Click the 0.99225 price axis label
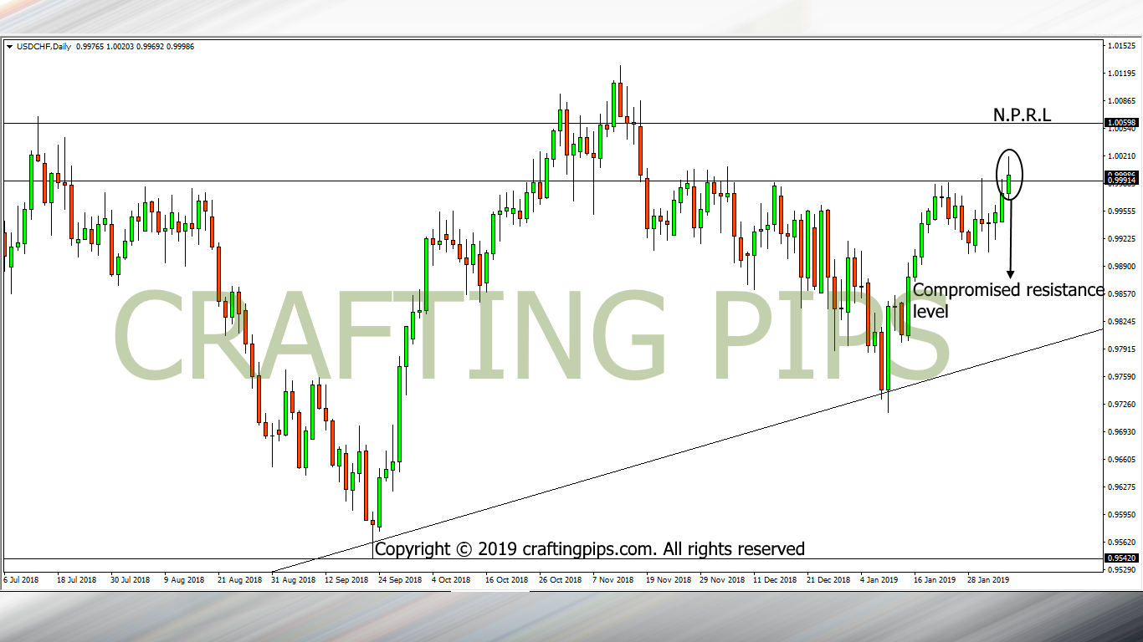This screenshot has height=642, width=1143. [x=1120, y=239]
